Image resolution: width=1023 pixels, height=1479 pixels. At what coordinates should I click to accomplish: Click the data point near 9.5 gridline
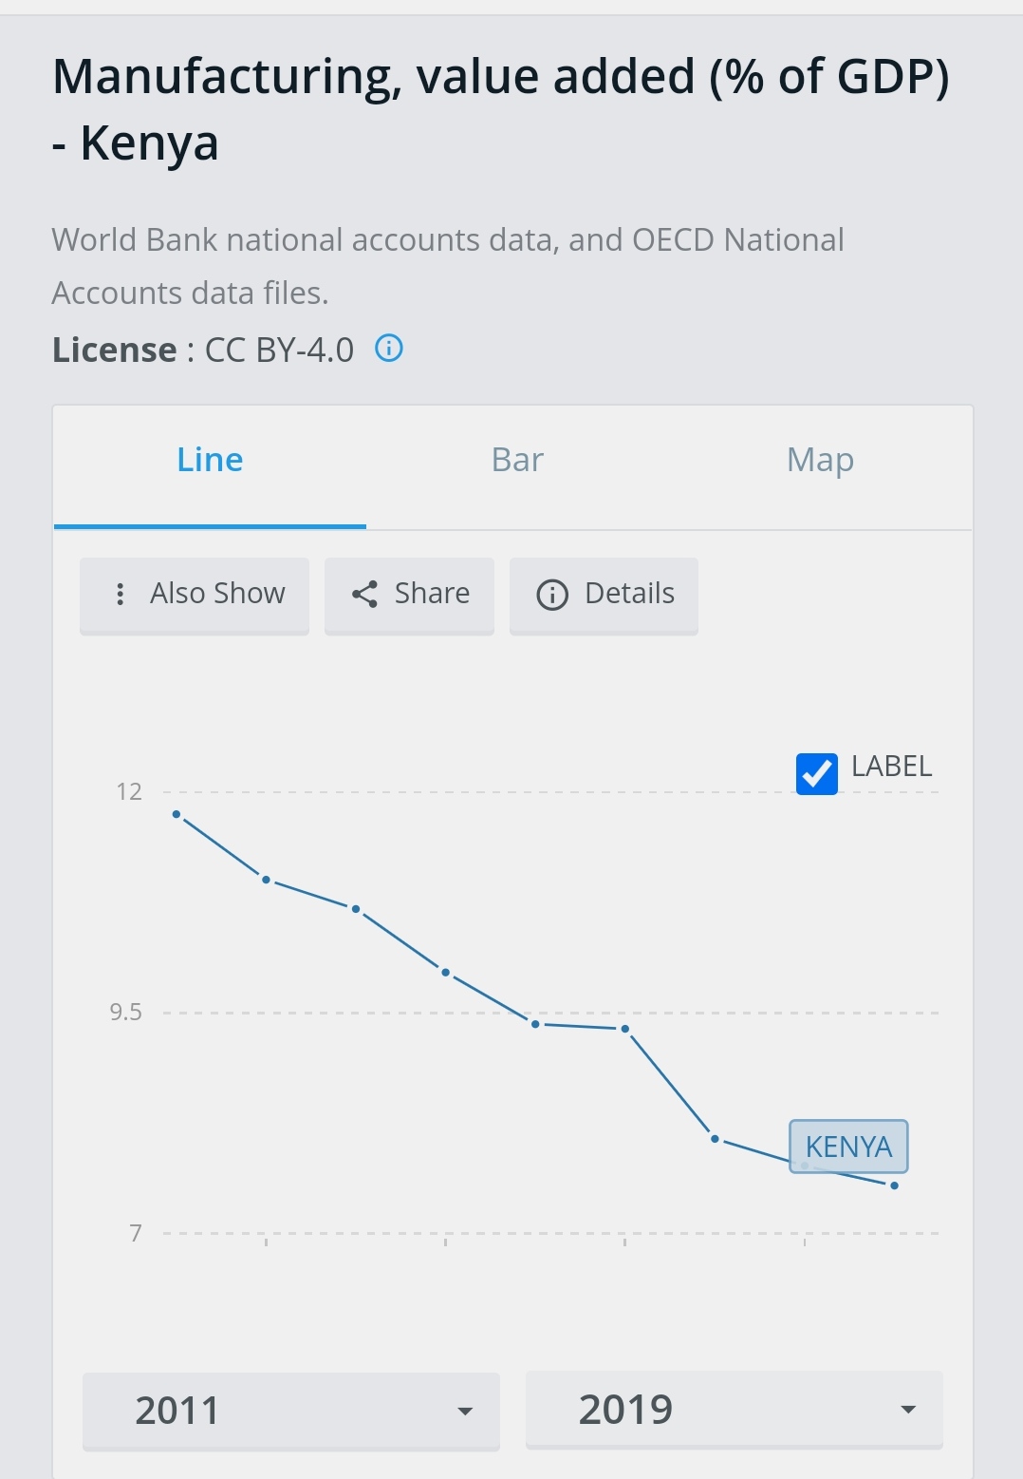pyautogui.click(x=535, y=1024)
